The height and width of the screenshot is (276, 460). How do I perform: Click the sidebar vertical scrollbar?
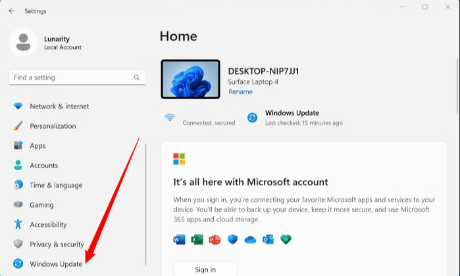(146, 204)
